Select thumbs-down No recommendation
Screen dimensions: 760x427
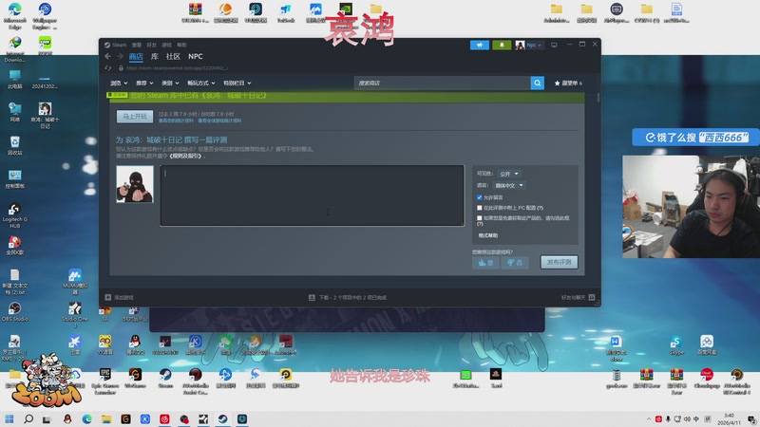point(515,263)
